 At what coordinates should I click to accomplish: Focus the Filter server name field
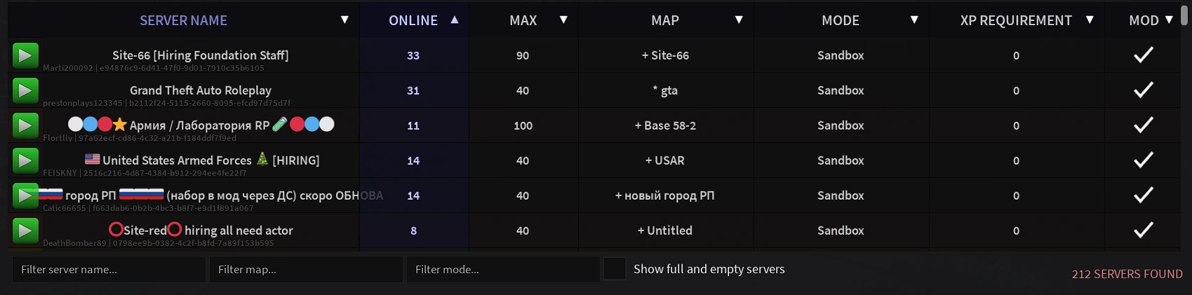tap(109, 269)
